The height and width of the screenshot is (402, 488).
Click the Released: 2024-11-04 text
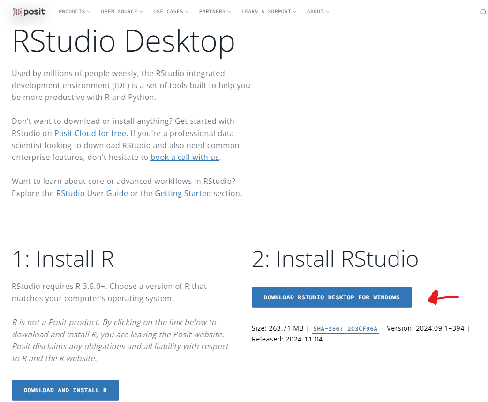[x=287, y=339]
